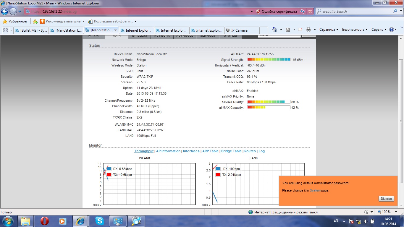Click the Signal Strength color bar

[x=269, y=60]
